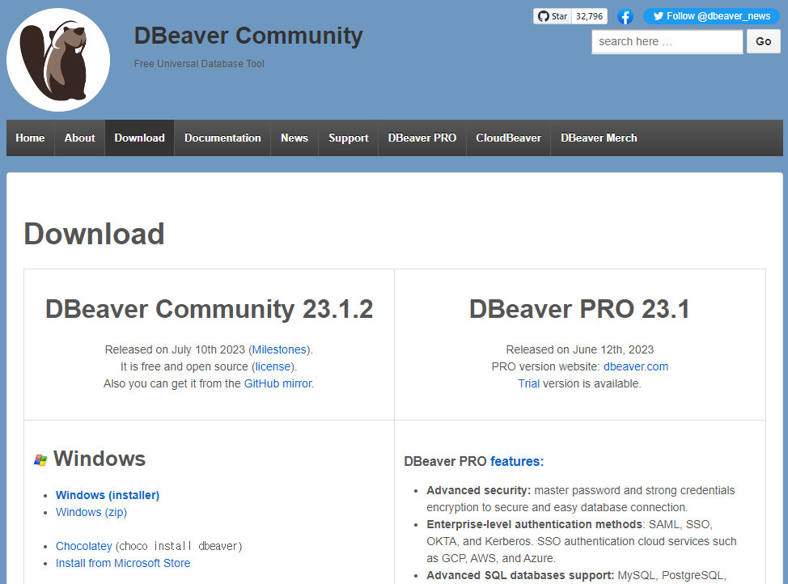The width and height of the screenshot is (788, 584).
Task: Click the DBeaver beaver logo
Action: (58, 60)
